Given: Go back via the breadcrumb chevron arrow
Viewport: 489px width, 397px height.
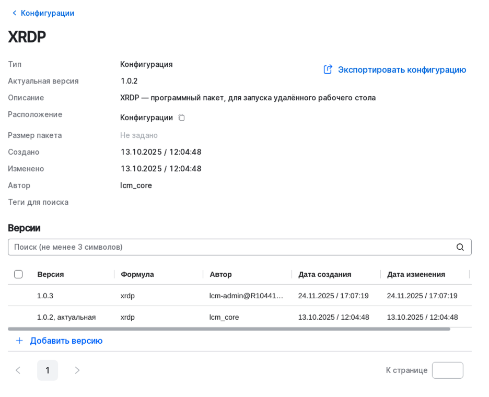Looking at the screenshot, I should 14,13.
